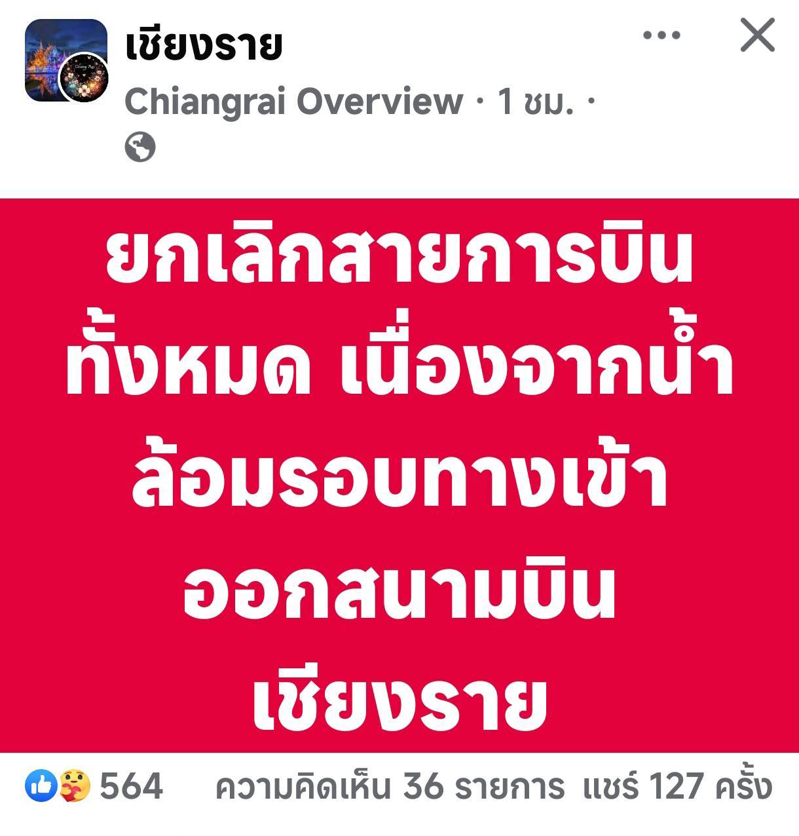Open the เชียงราย group cover thumbnail
This screenshot has height=836, width=799.
(65, 60)
